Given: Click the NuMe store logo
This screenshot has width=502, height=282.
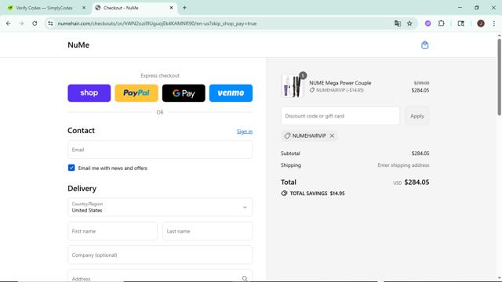Looking at the screenshot, I should (x=78, y=45).
